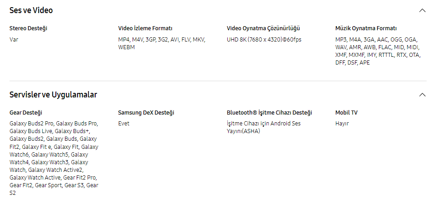The height and width of the screenshot is (198, 437).
Task: Click the MP4, M4V video formats text
Action: (161, 43)
